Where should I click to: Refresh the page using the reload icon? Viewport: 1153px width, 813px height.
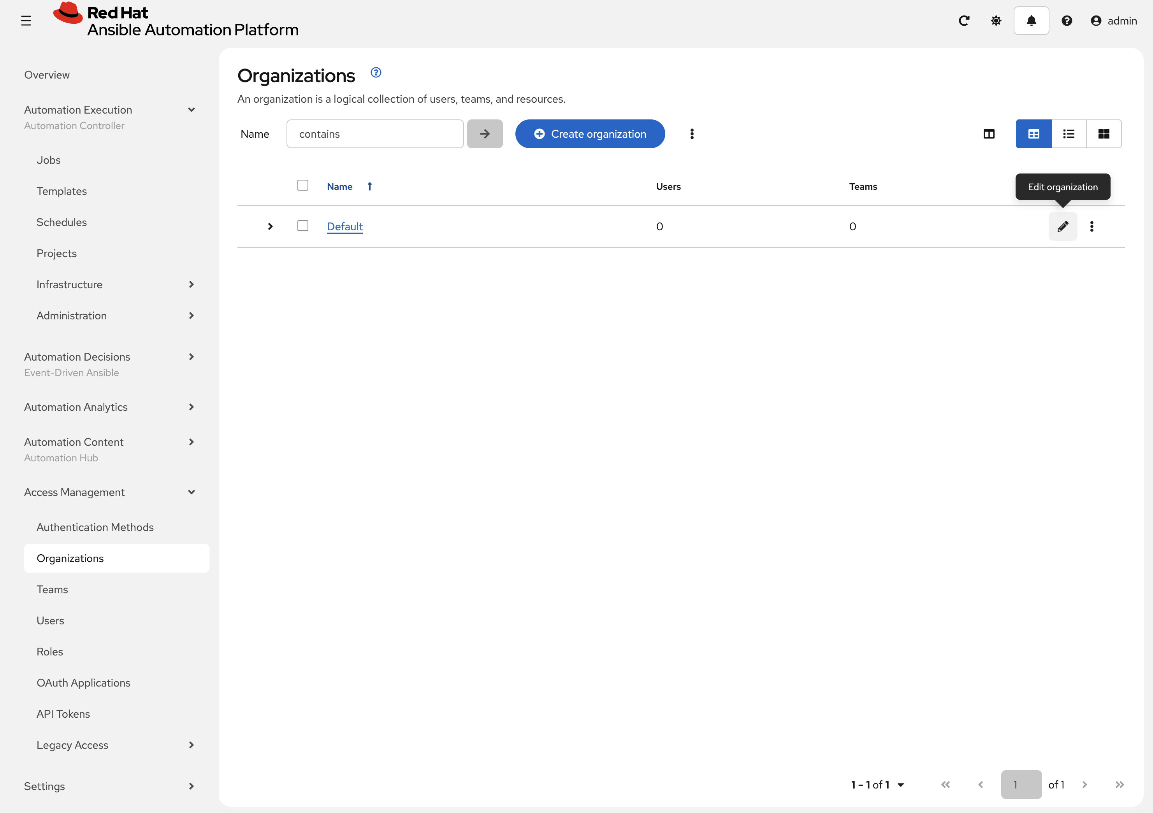tap(964, 21)
